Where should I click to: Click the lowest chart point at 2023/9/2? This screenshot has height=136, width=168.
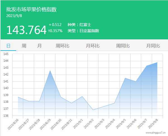pos(93,110)
